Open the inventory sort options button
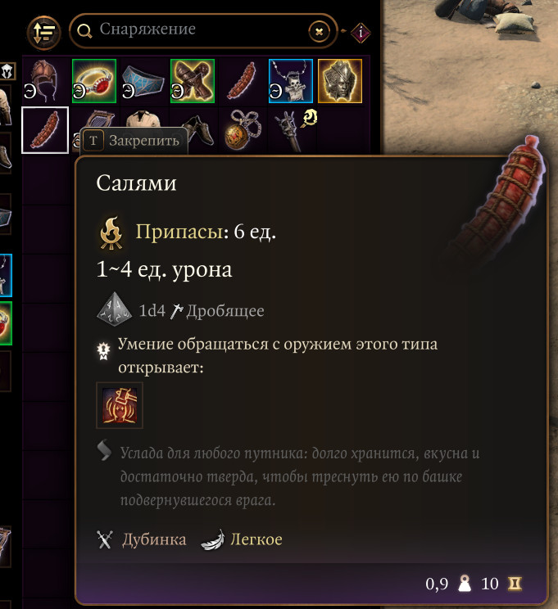Image resolution: width=558 pixels, height=609 pixels. click(x=43, y=32)
